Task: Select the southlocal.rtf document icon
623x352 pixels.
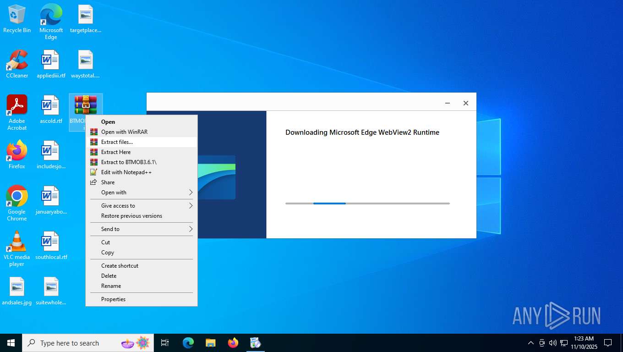Action: (x=51, y=246)
